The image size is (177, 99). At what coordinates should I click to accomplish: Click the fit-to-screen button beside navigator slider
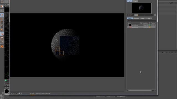[x=155, y=15]
